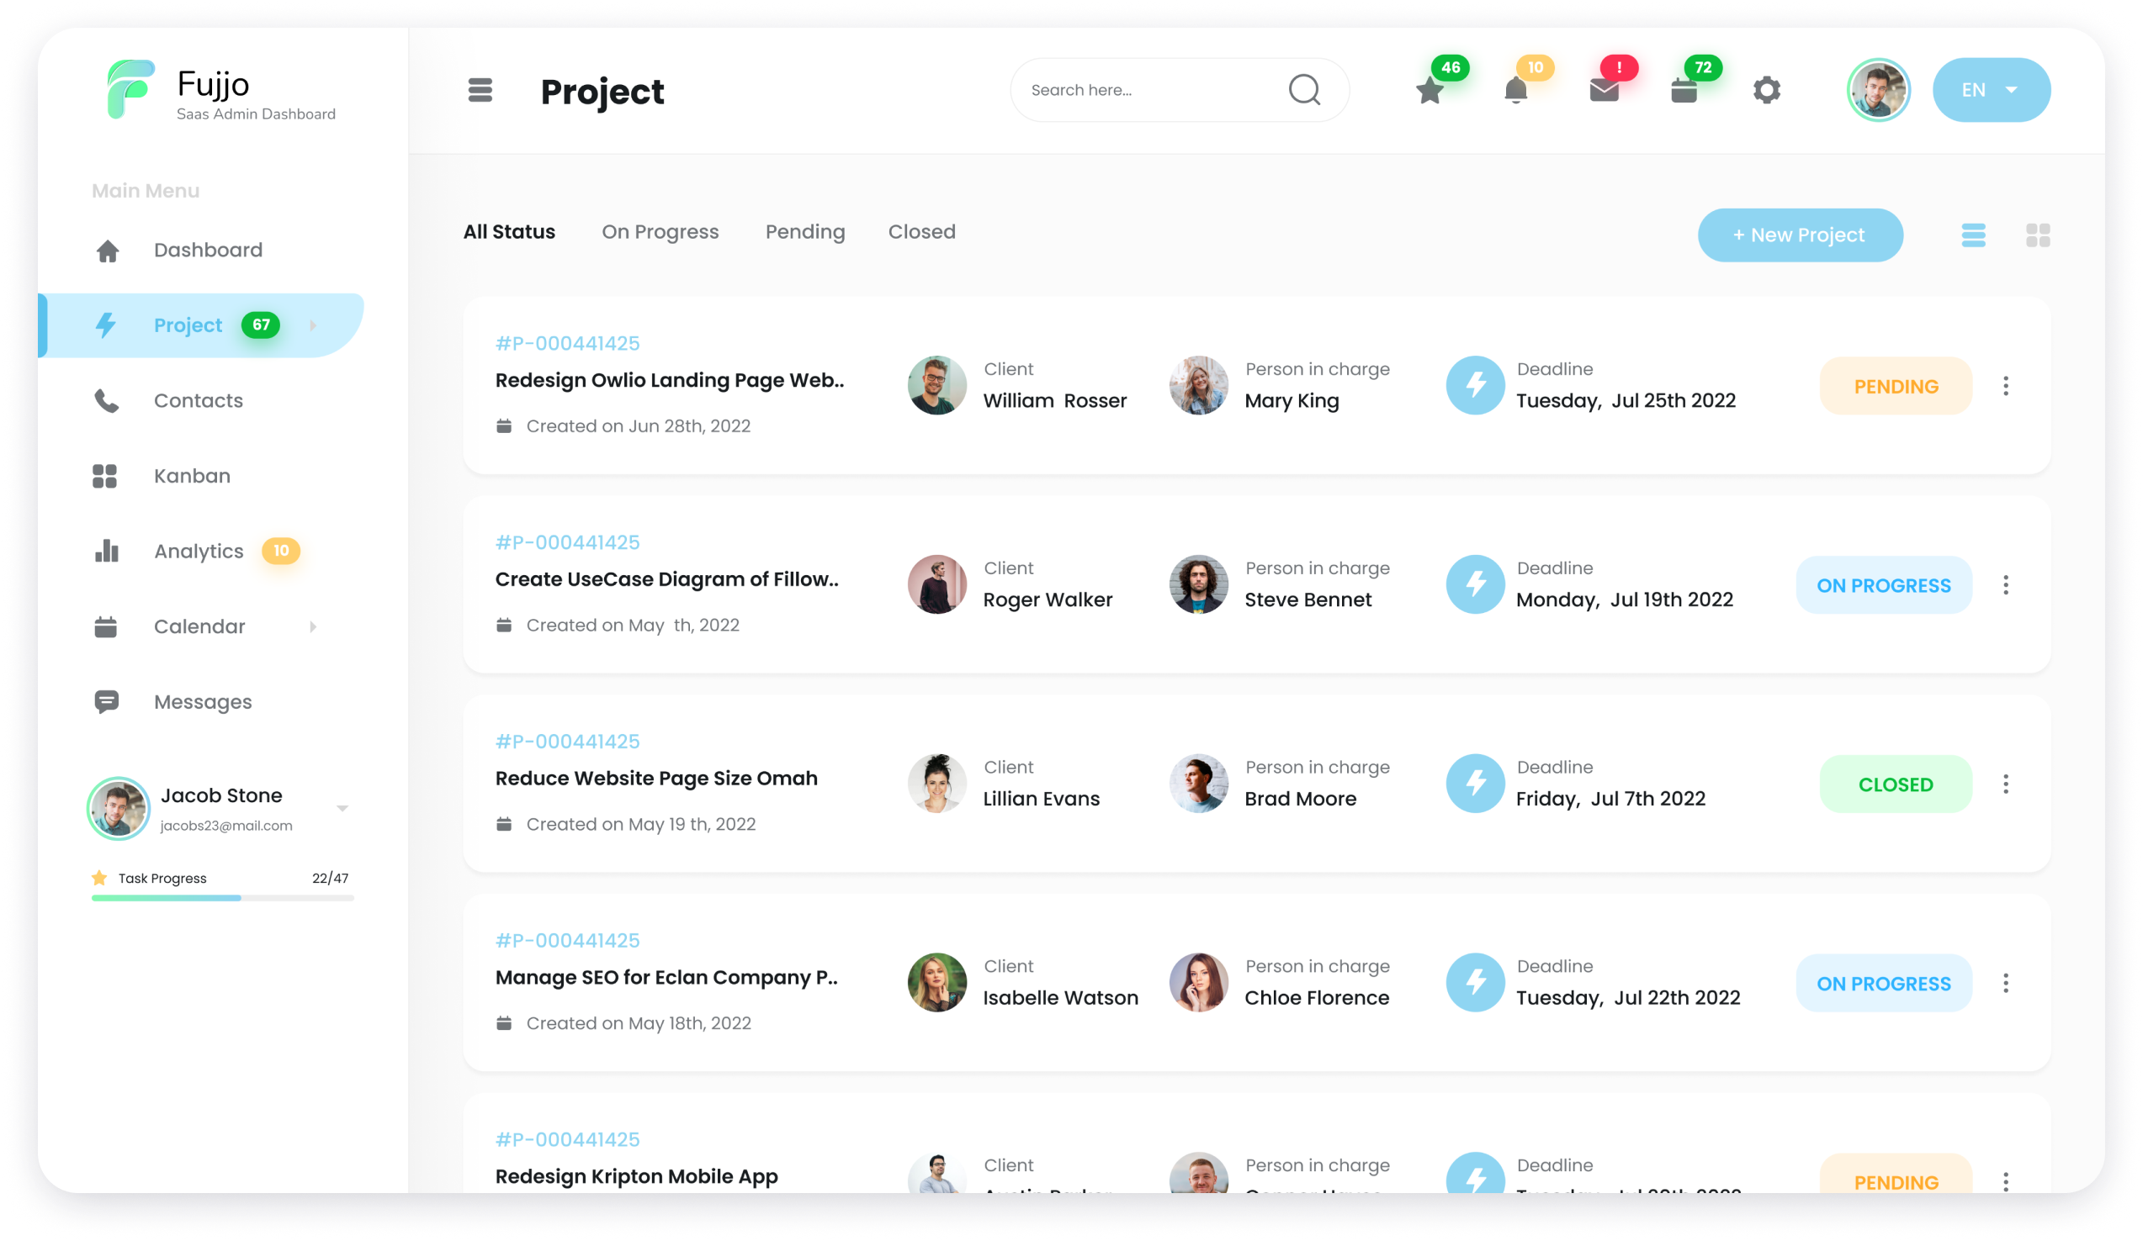Click the On Progress filter tab

click(x=658, y=230)
